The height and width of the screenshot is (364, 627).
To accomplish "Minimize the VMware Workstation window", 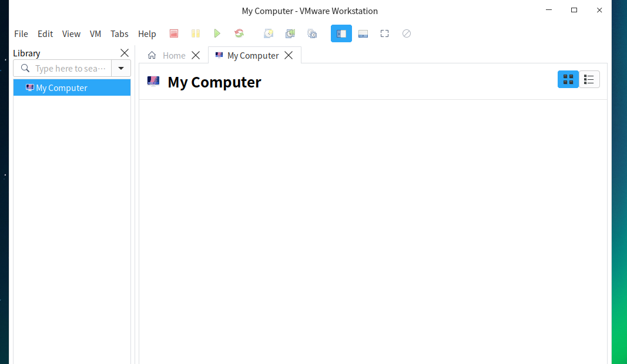I will pos(549,10).
